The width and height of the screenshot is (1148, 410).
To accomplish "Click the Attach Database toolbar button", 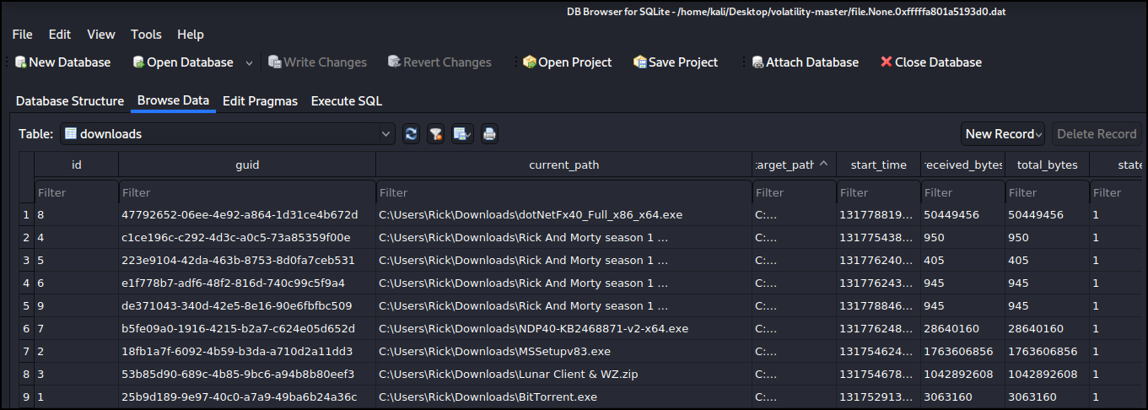I will pos(805,62).
